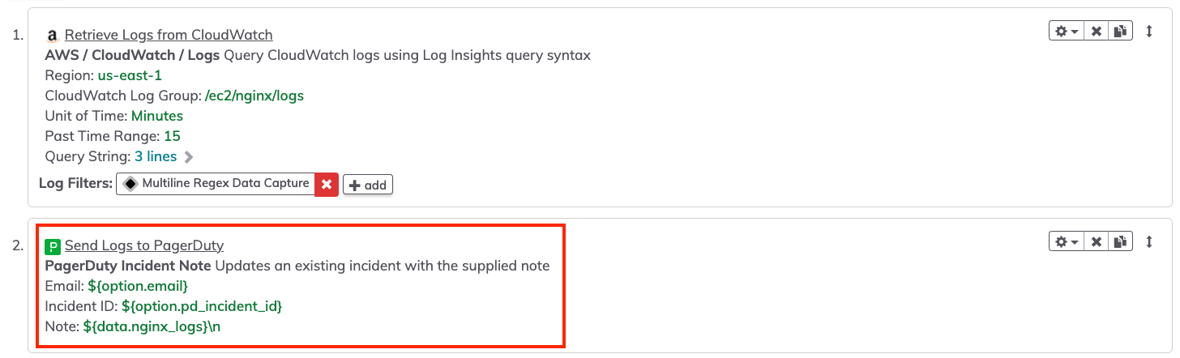Open gear settings dropdown for CloudWatch step
Image resolution: width=1180 pixels, height=358 pixels.
coord(1066,32)
